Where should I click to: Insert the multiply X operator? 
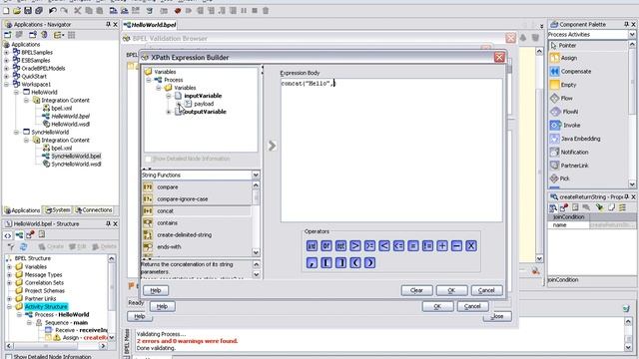[471, 246]
